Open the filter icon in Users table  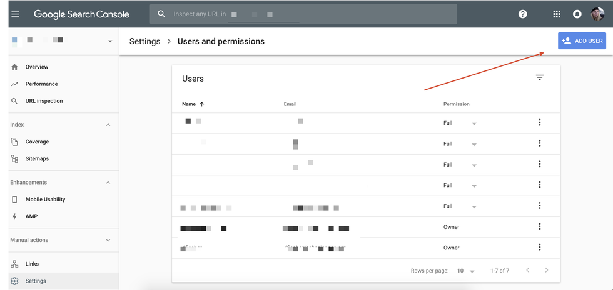pyautogui.click(x=540, y=77)
